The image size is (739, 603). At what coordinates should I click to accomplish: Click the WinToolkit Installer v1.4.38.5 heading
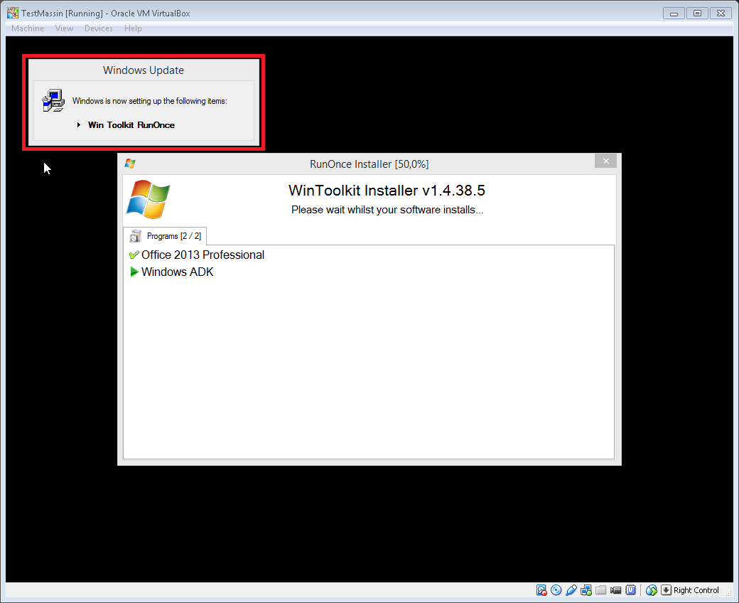click(x=387, y=191)
